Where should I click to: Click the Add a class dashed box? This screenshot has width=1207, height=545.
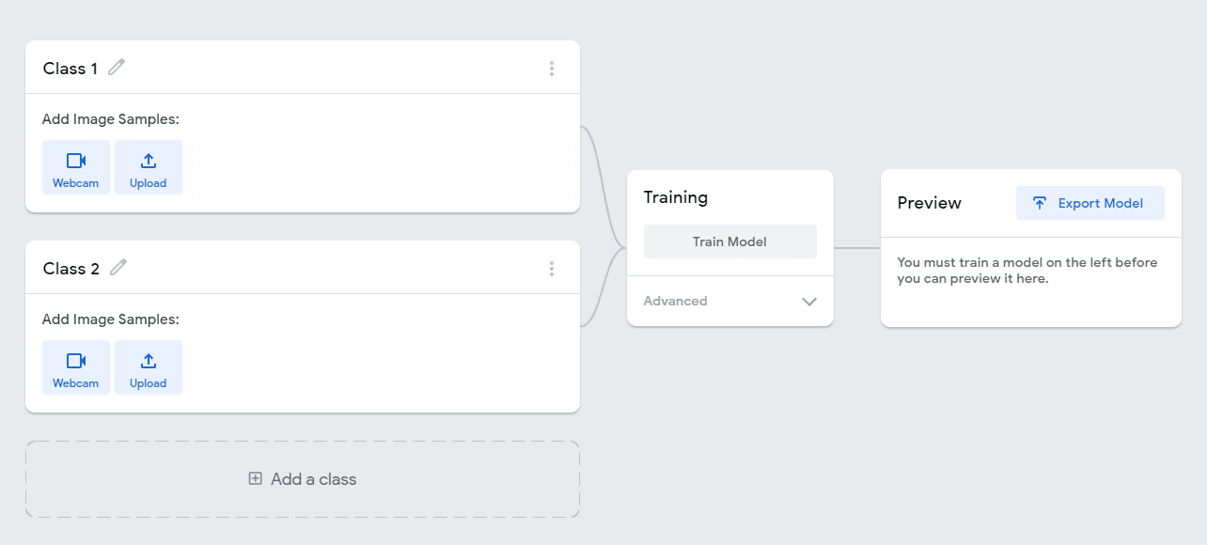(x=303, y=479)
